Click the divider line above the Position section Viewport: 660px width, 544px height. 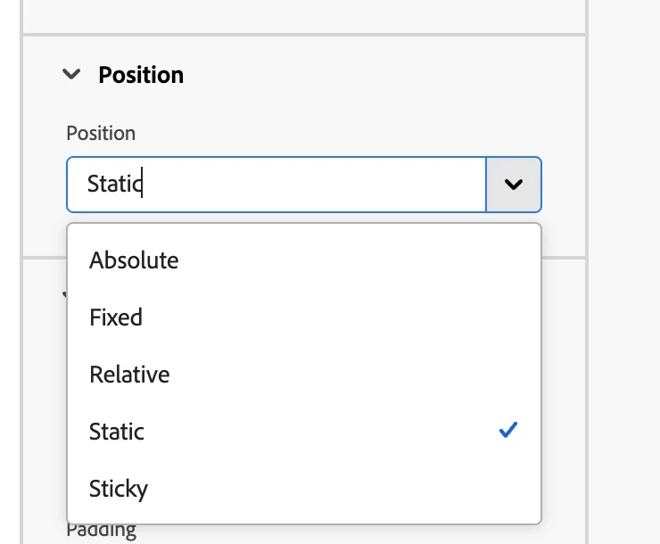click(303, 35)
